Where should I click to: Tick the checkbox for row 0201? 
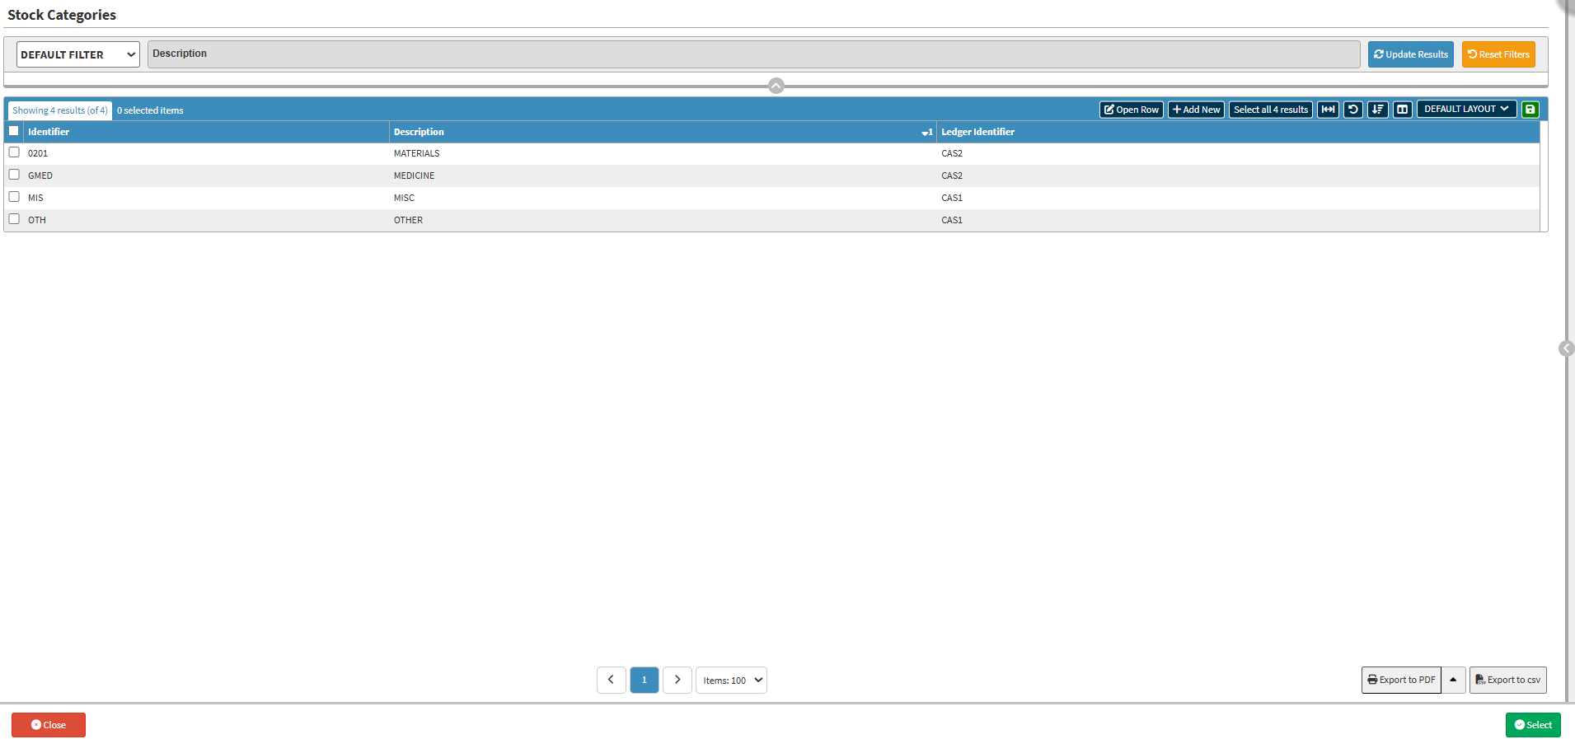tap(14, 152)
